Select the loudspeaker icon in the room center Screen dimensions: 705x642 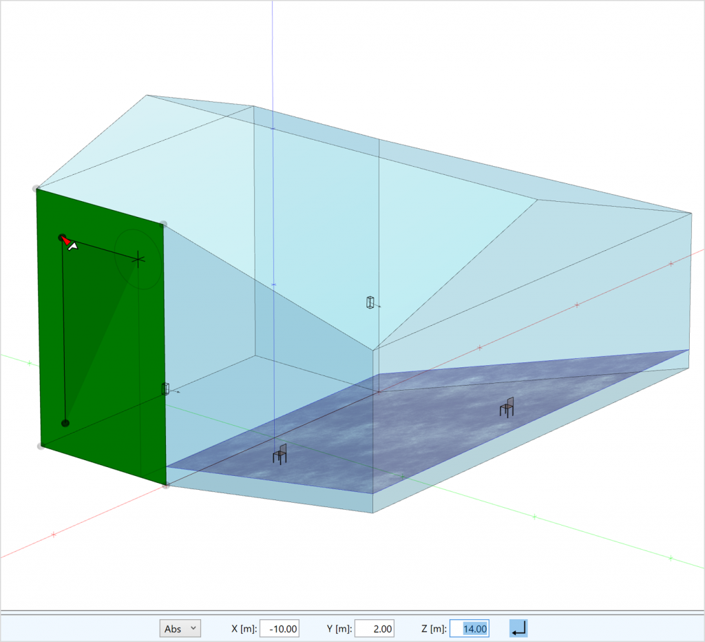tap(371, 302)
